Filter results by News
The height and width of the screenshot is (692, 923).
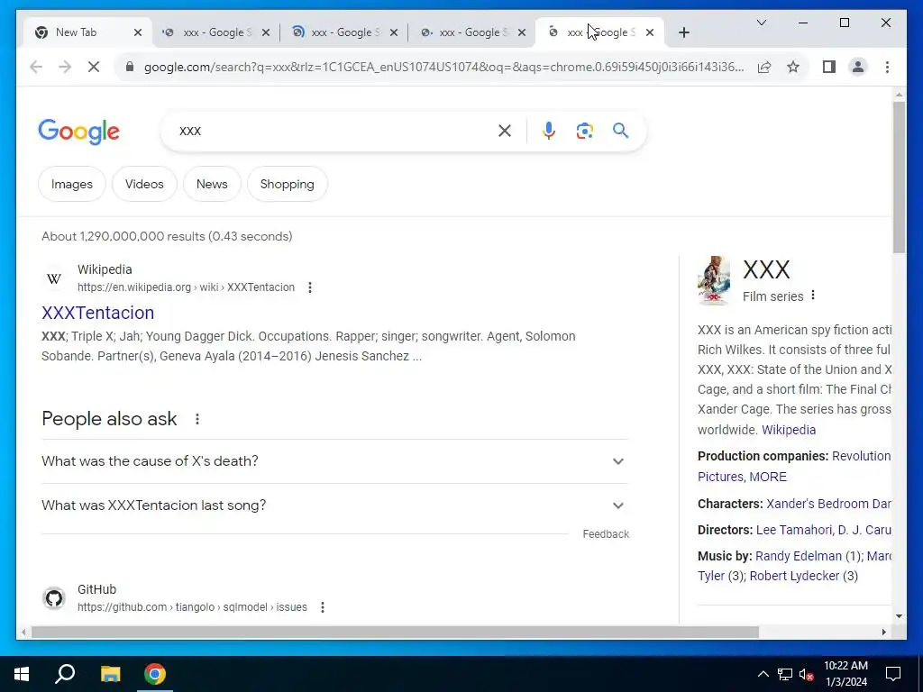point(212,184)
